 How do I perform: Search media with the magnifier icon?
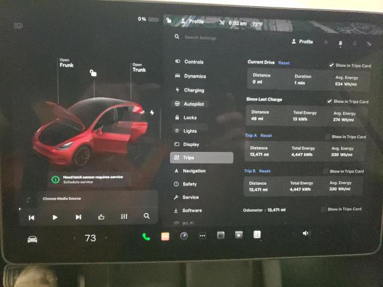[147, 216]
